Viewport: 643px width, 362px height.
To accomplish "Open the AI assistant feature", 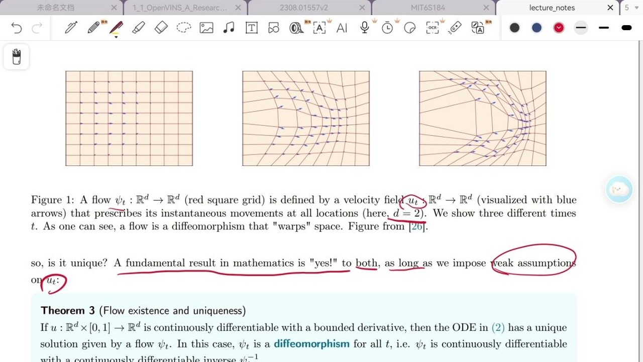I will pyautogui.click(x=342, y=28).
